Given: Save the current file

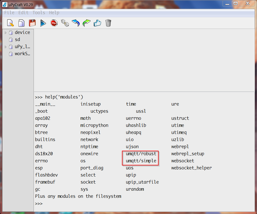Looking at the screenshot, I should (x=32, y=23).
